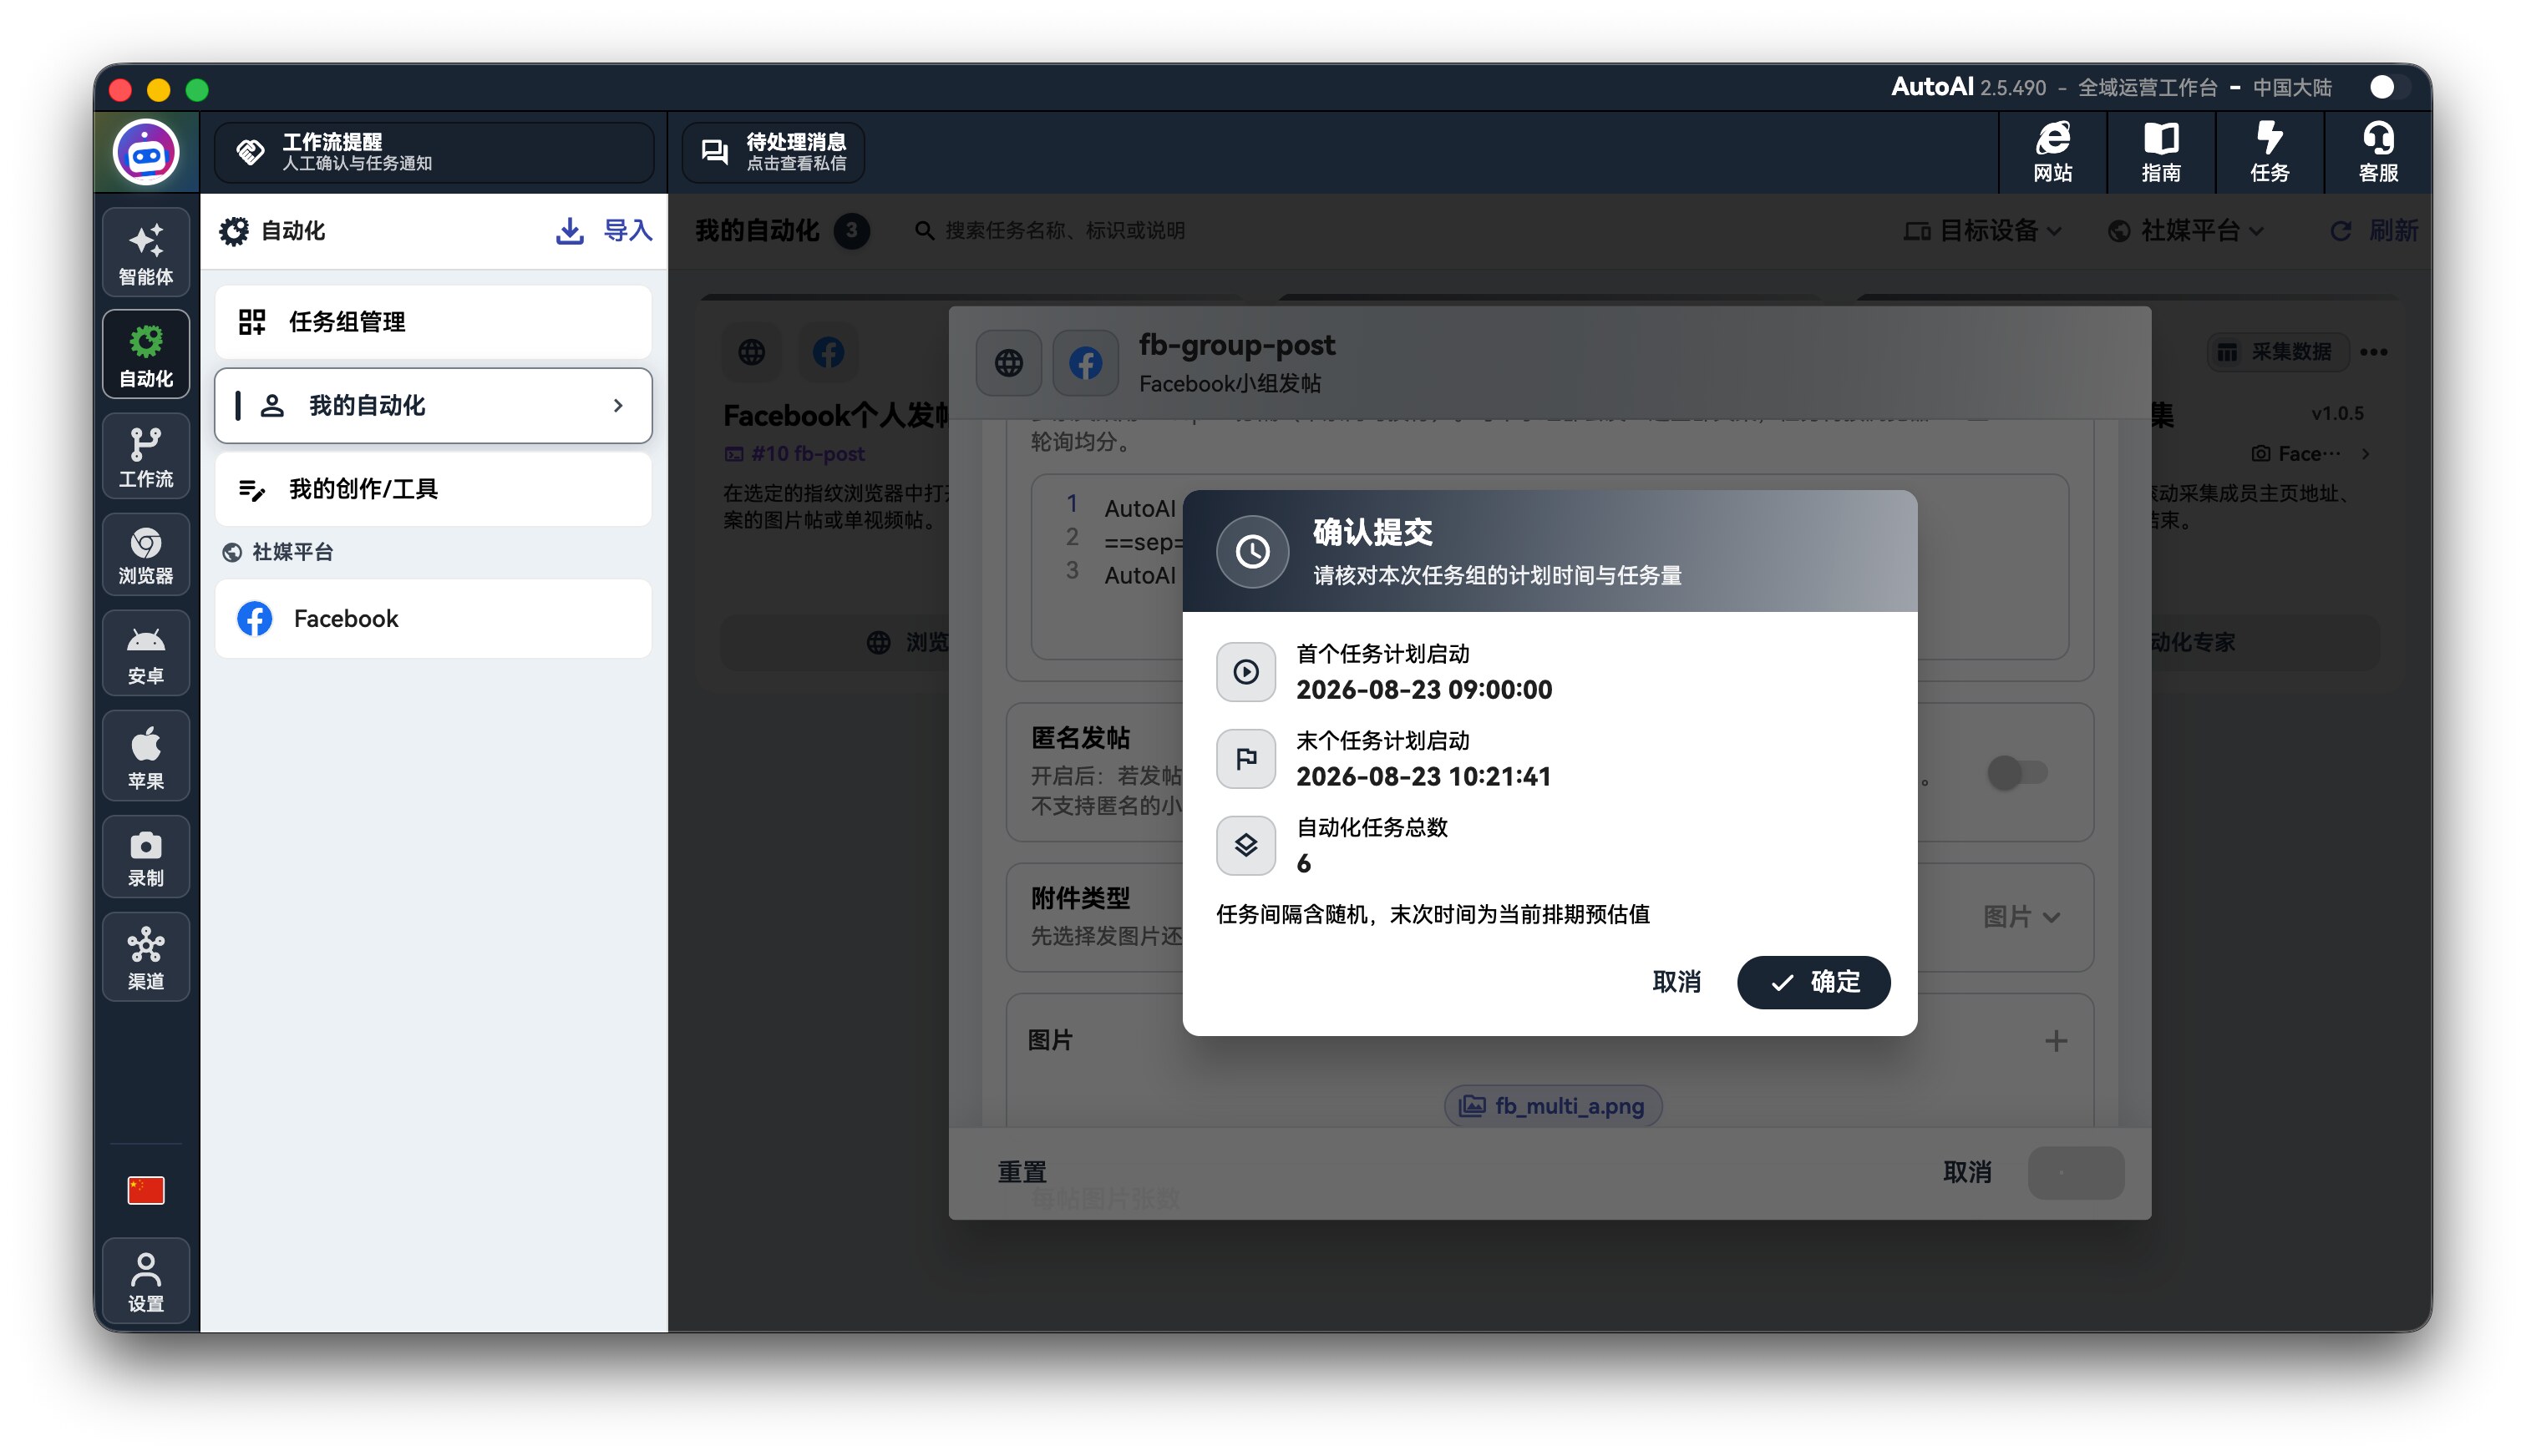Select 我的创作/工具 menu item
2526x1456 pixels.
pyautogui.click(x=434, y=489)
